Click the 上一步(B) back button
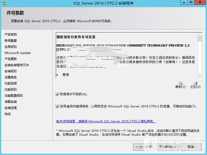Screen dimensions: 207x155 pyautogui.click(x=144, y=147)
